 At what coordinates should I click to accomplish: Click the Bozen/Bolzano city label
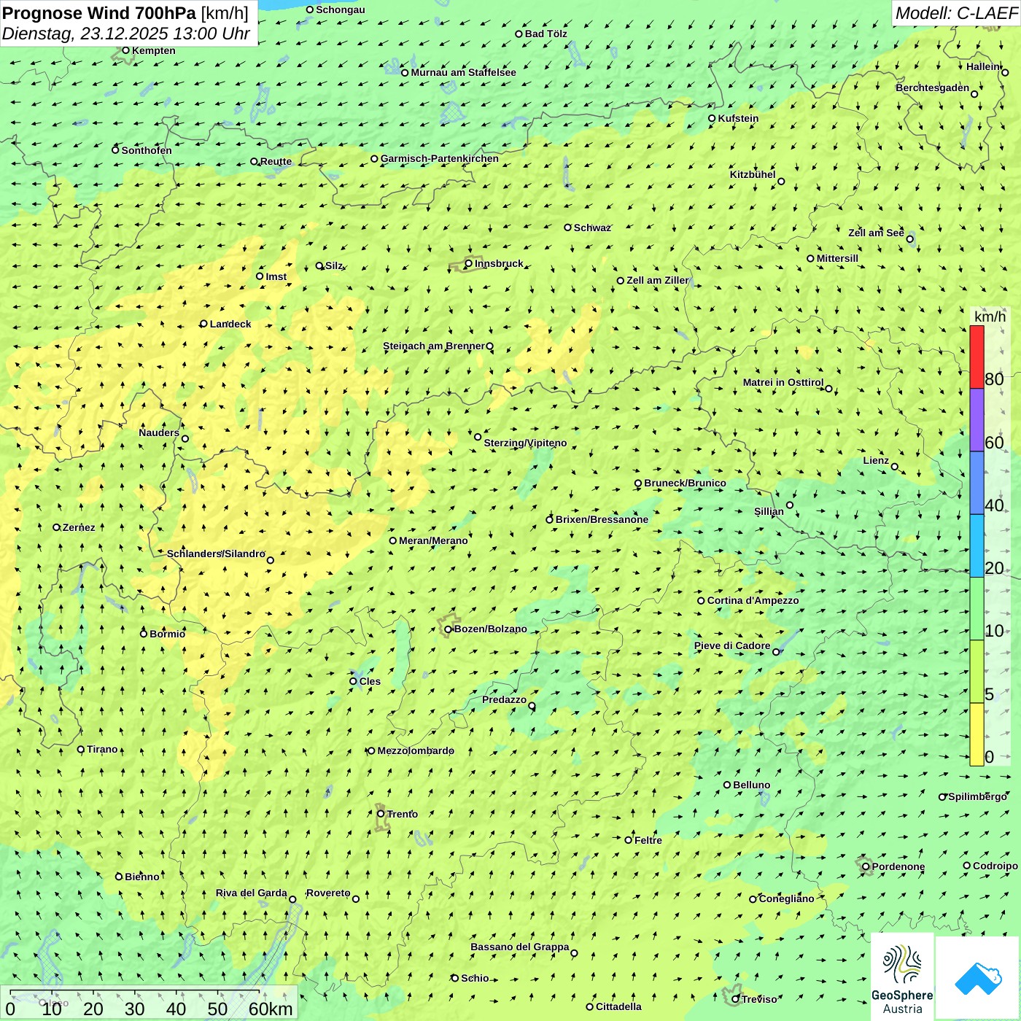click(x=490, y=629)
